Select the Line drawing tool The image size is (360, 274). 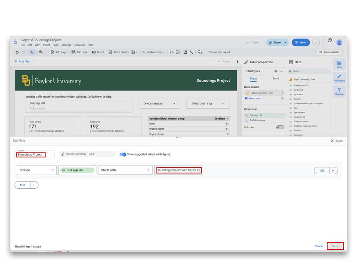click(x=191, y=52)
